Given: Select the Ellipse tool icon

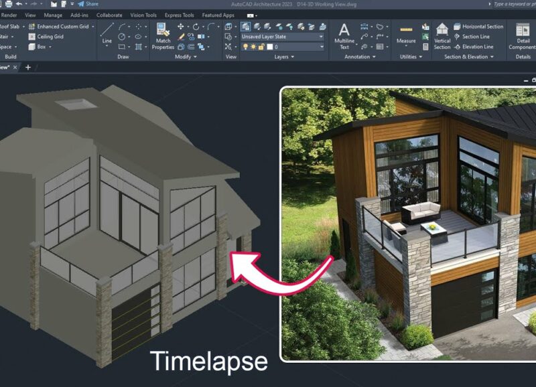Looking at the screenshot, I should point(138,37).
